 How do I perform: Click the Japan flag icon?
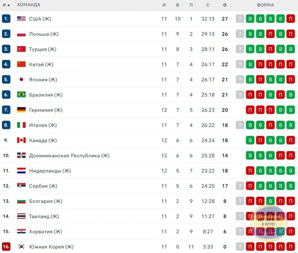pyautogui.click(x=21, y=79)
